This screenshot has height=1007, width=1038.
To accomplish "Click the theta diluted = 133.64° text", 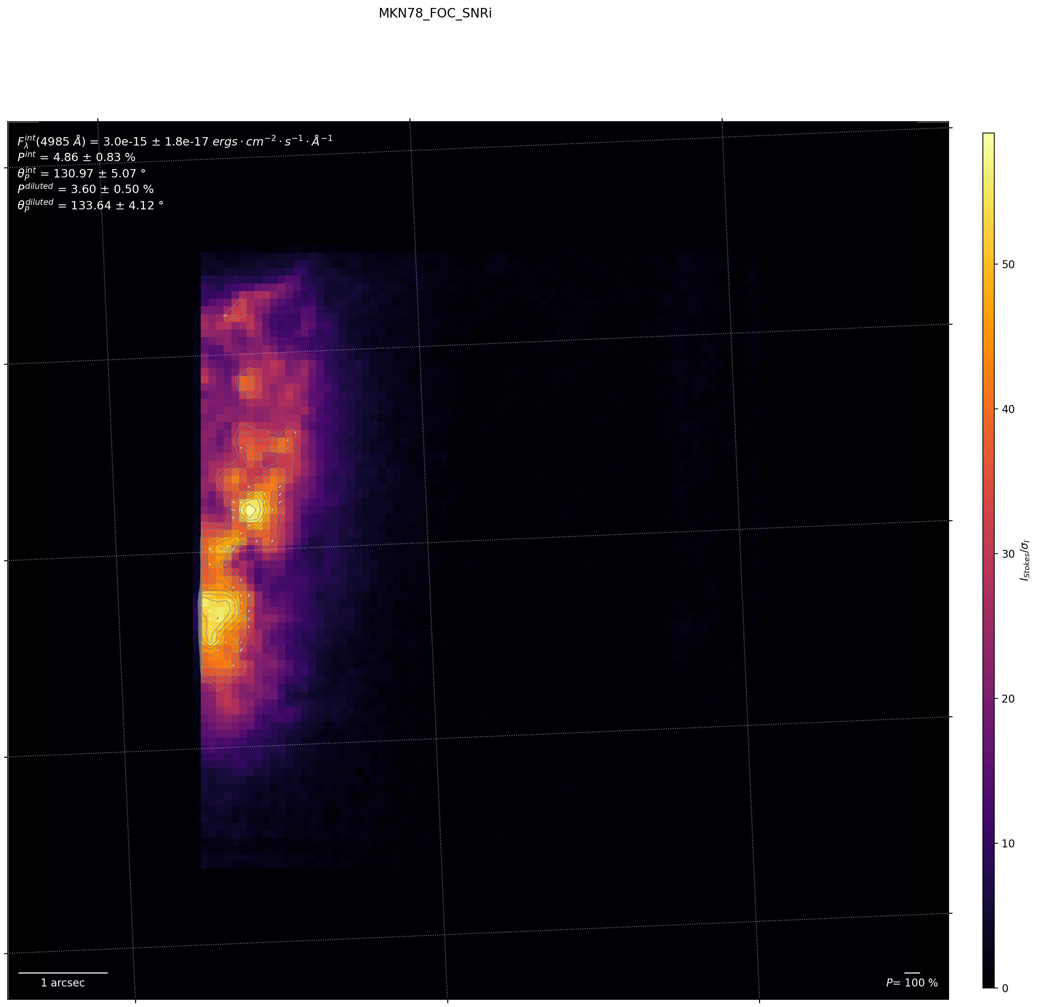I will (90, 205).
